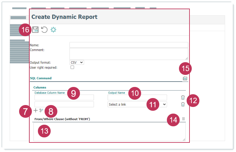Click the first Output Name field
The height and width of the screenshot is (152, 236).
137,97
